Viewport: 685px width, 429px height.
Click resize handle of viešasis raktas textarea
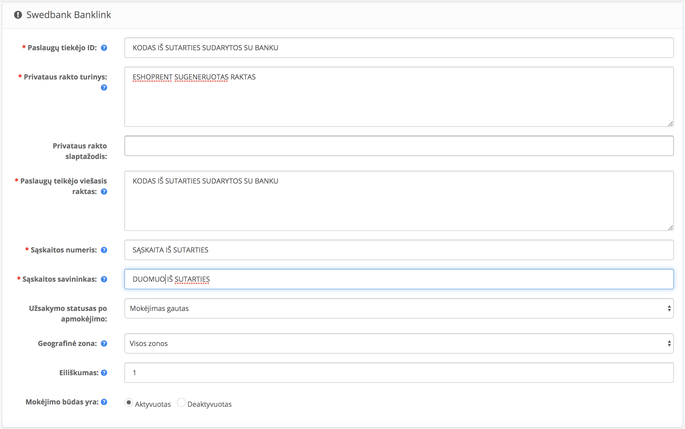click(670, 228)
